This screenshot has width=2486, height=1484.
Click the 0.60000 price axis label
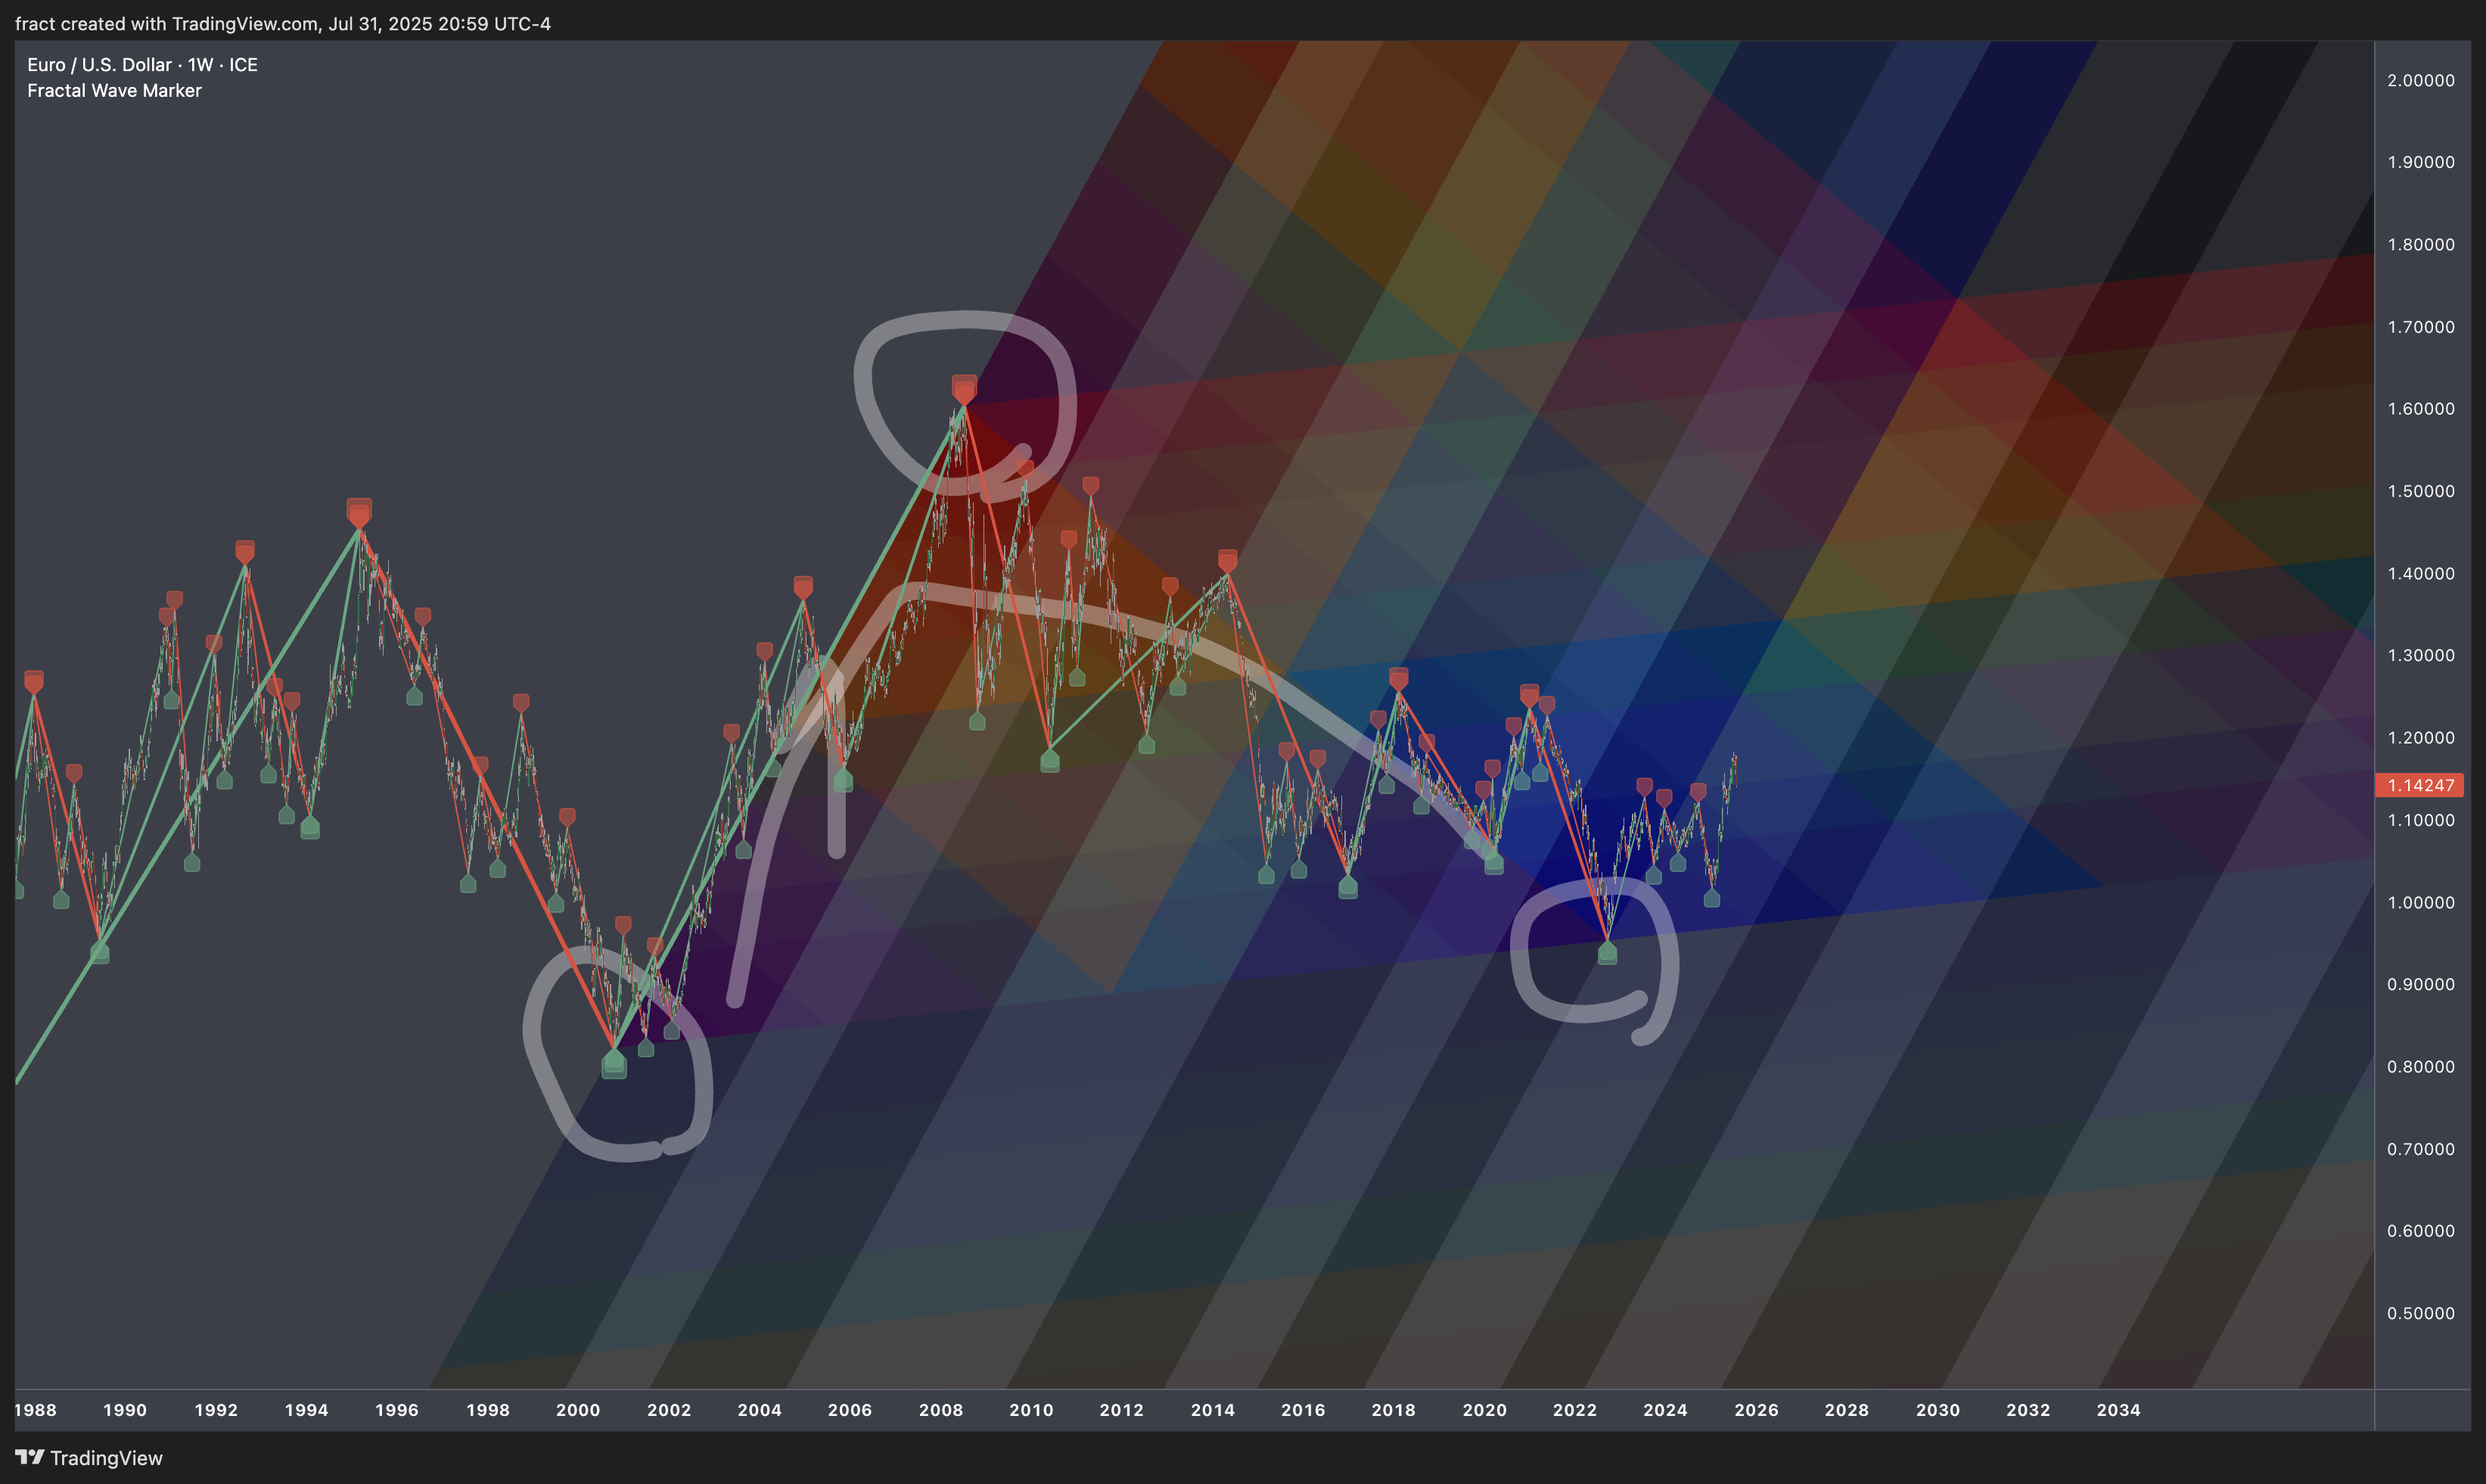coord(2420,1231)
